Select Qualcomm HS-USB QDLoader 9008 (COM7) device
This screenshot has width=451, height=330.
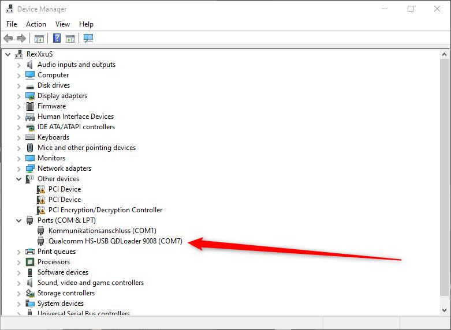click(115, 241)
